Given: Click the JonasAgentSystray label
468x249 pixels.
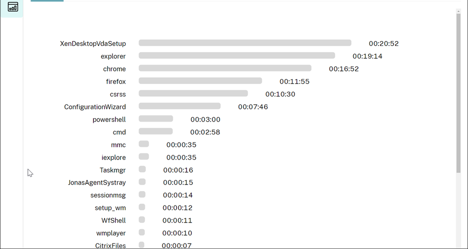Looking at the screenshot, I should pyautogui.click(x=97, y=182).
